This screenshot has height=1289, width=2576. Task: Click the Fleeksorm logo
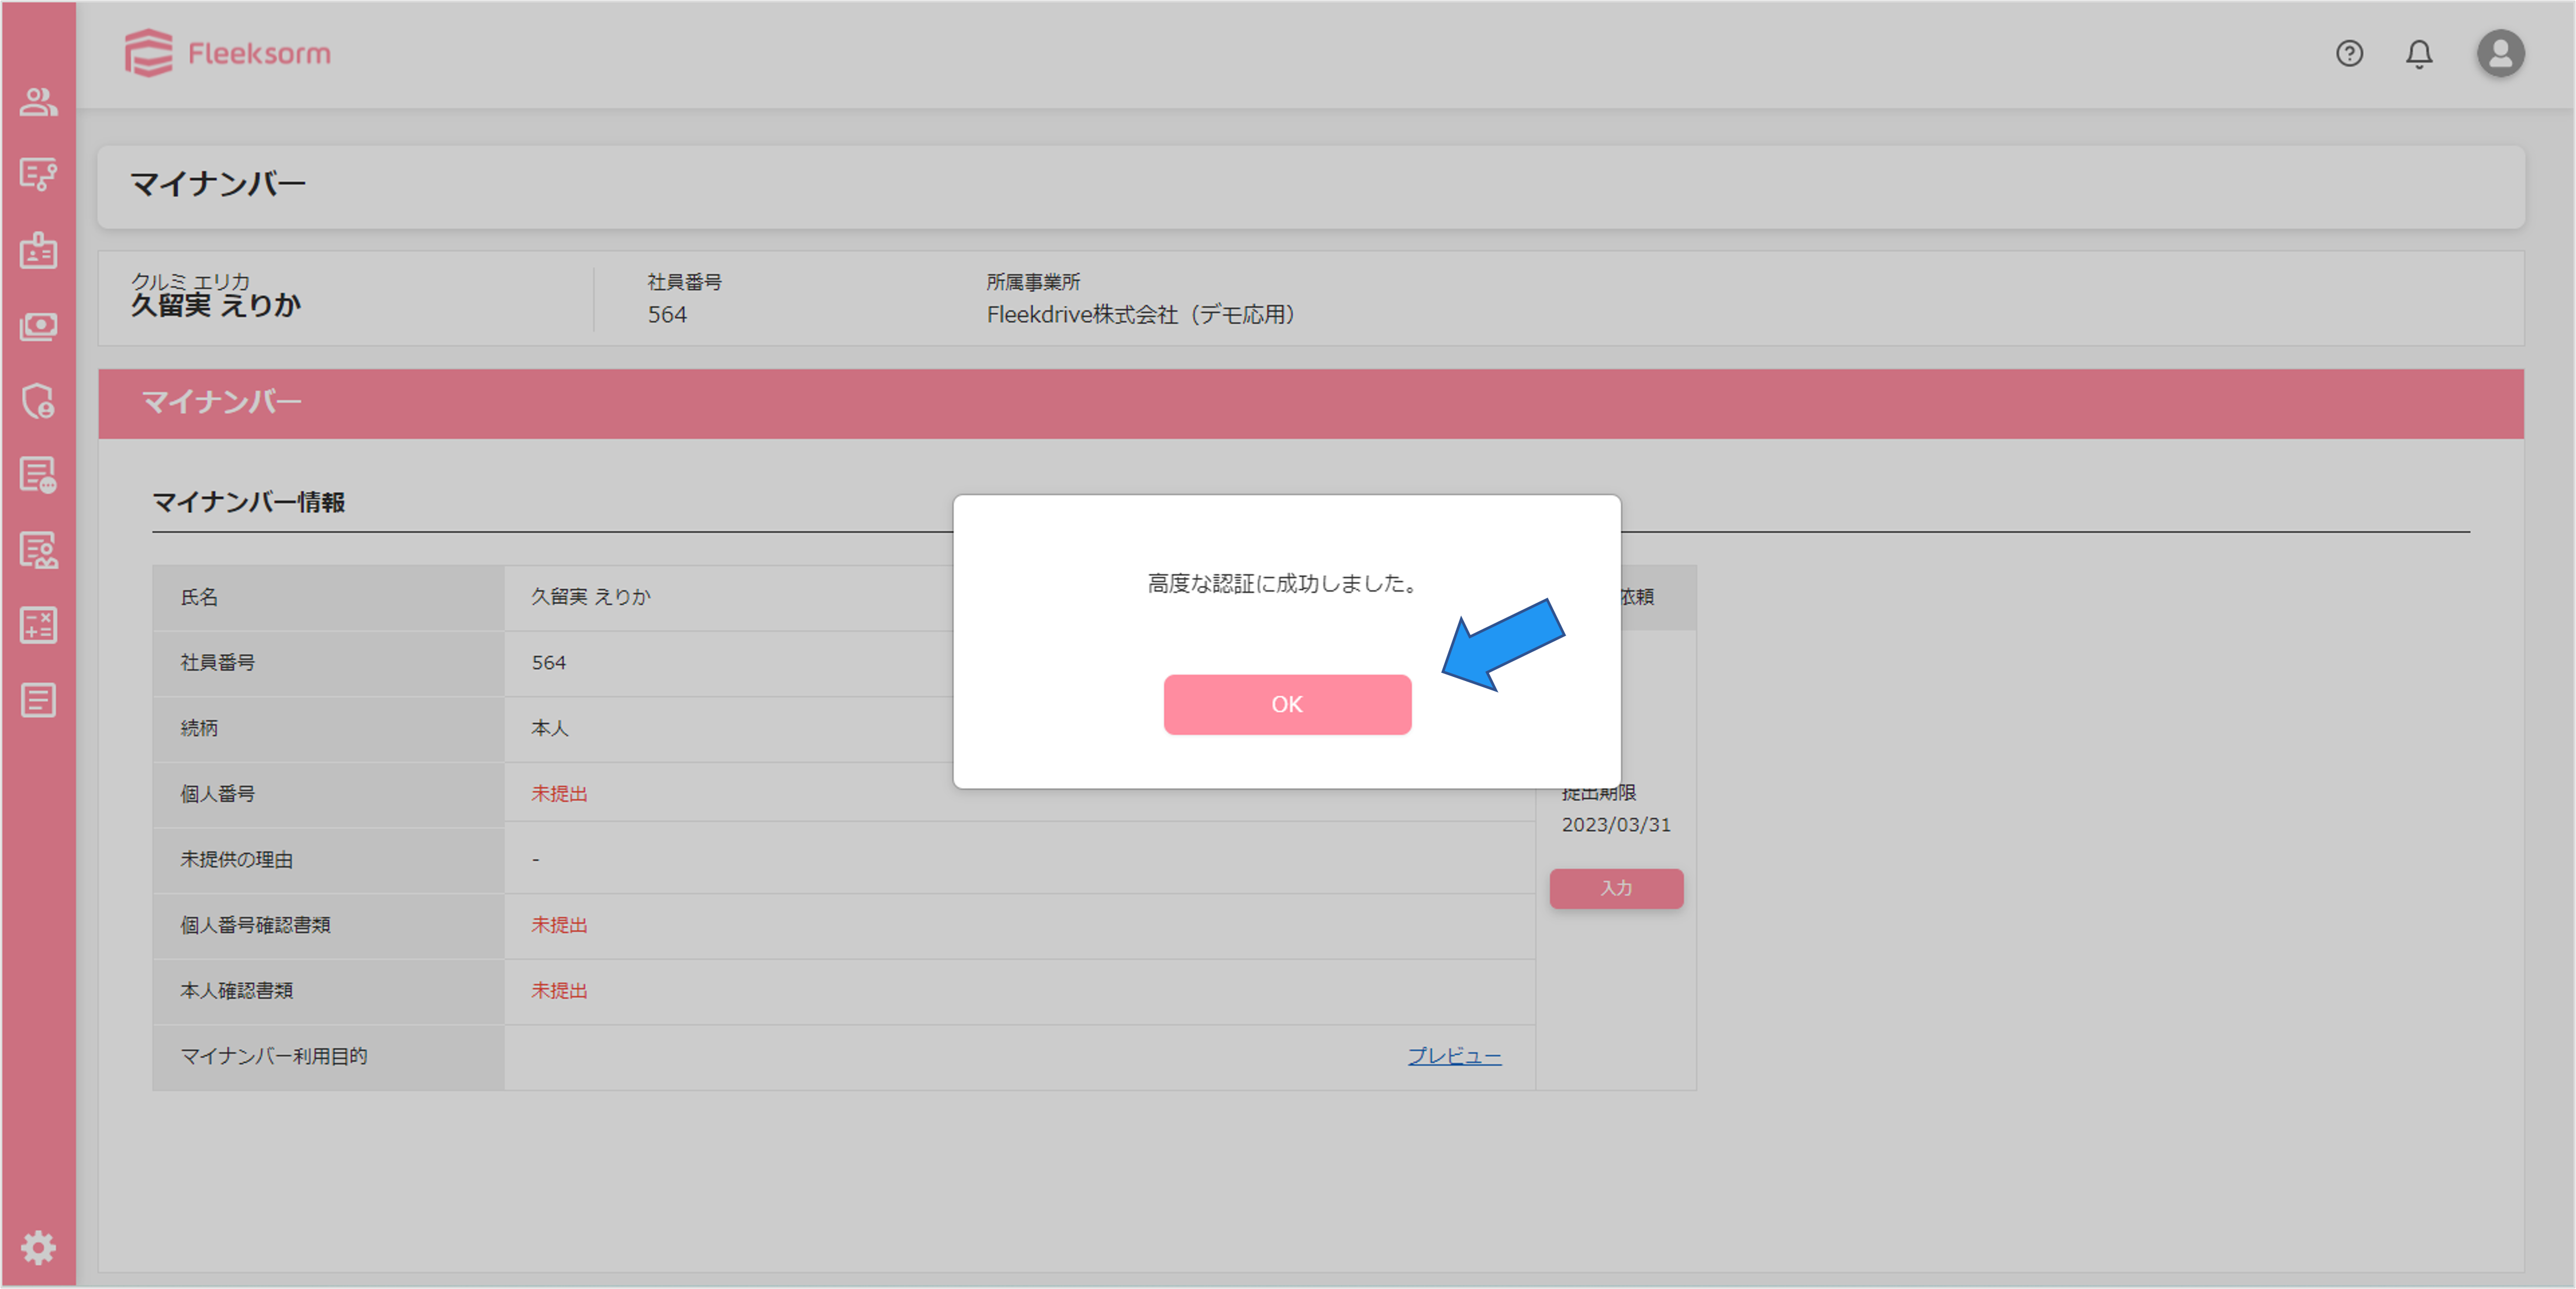[x=228, y=53]
